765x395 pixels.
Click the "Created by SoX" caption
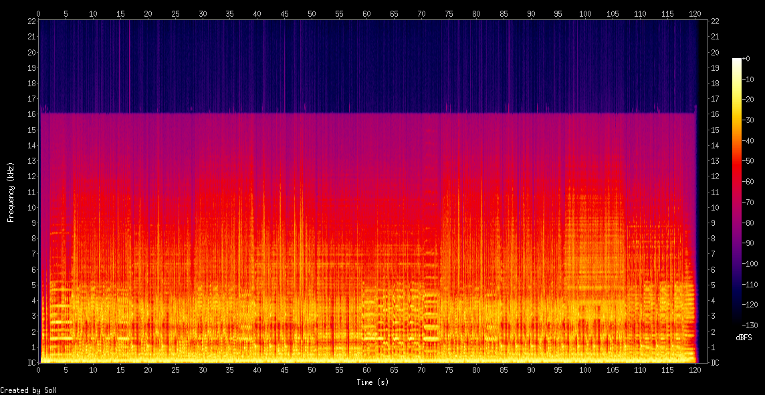[28, 390]
